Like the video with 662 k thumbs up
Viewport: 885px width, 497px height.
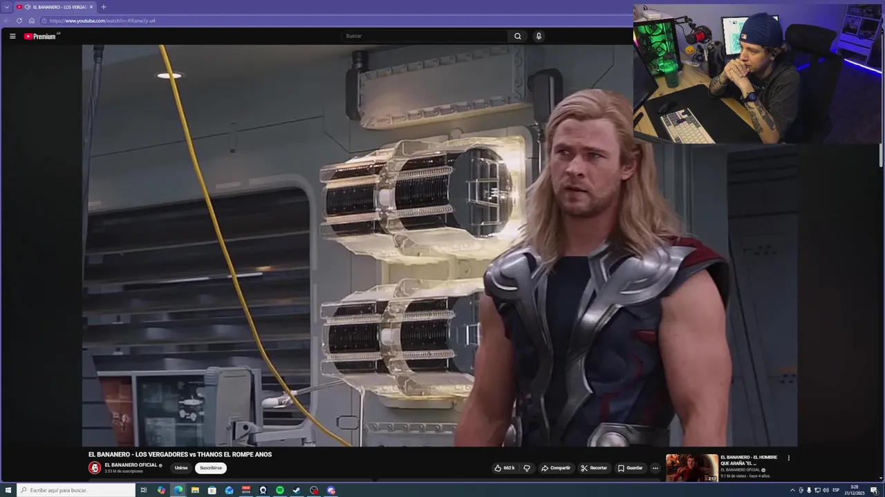504,468
